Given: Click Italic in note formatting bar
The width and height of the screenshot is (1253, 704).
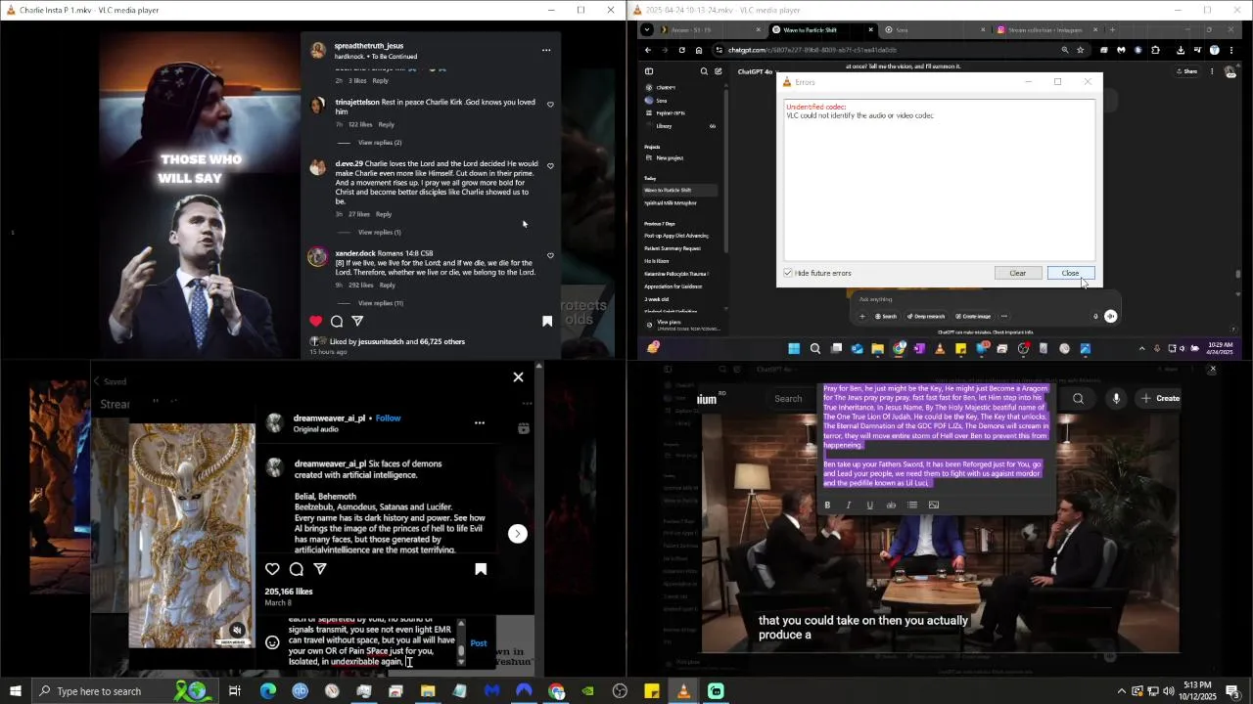Looking at the screenshot, I should (x=848, y=505).
